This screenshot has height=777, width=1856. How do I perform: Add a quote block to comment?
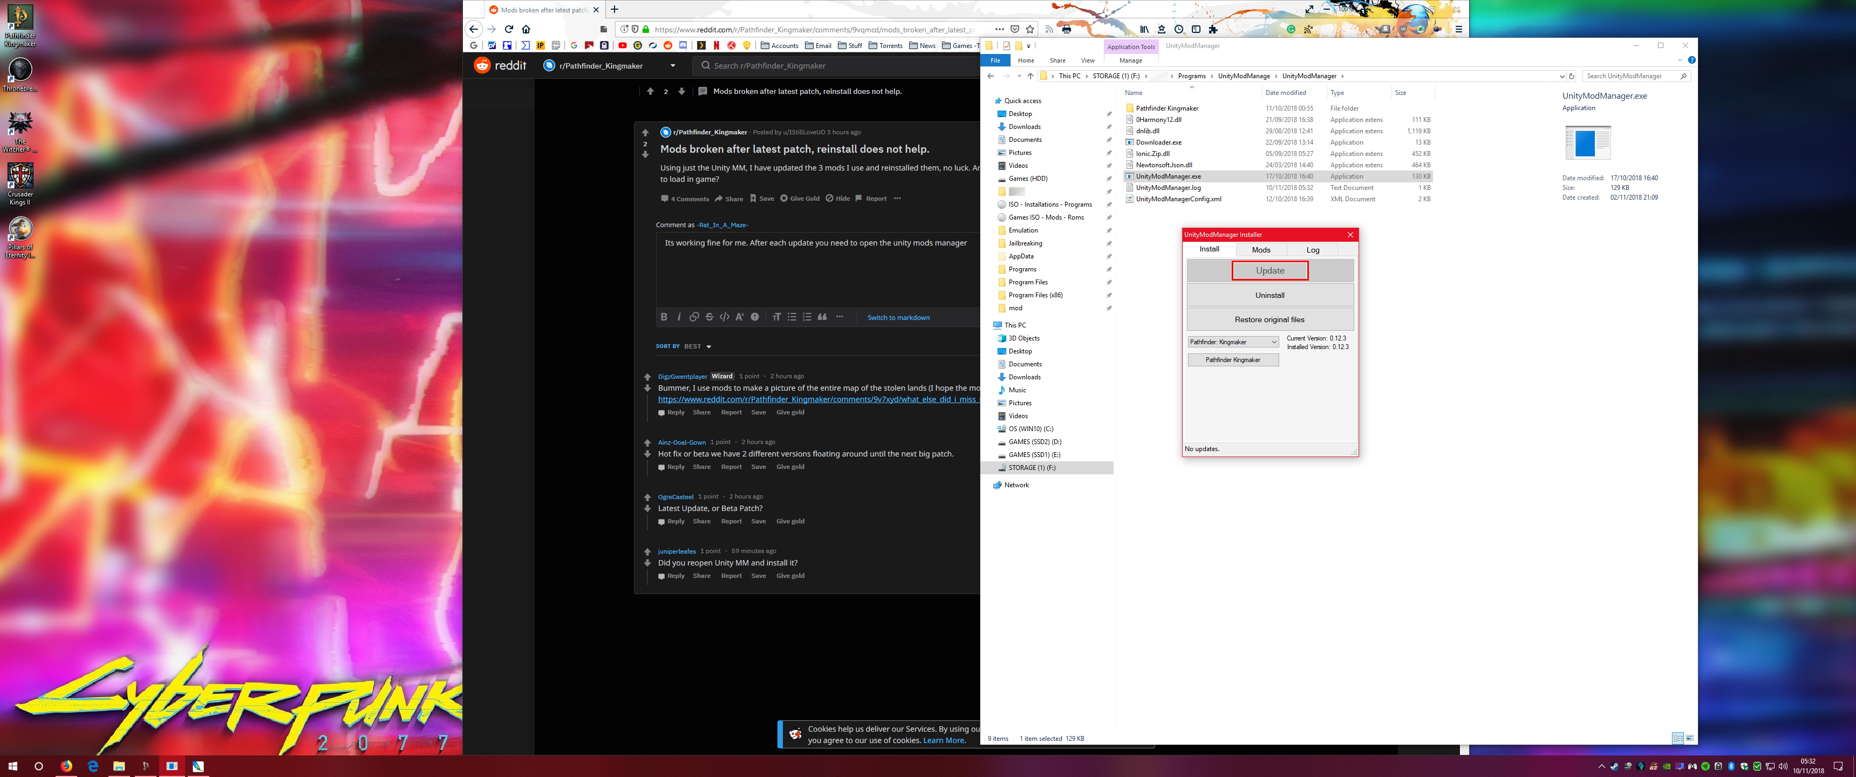pos(822,317)
